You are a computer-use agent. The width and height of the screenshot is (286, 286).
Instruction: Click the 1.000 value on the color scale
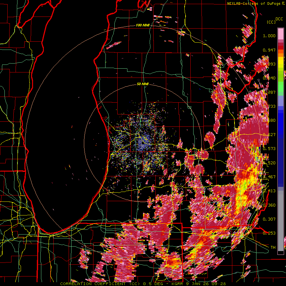coord(269,36)
